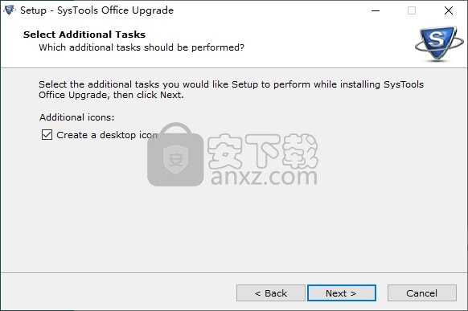The image size is (468, 311).
Task: Minimize the Setup window
Action: click(x=376, y=10)
